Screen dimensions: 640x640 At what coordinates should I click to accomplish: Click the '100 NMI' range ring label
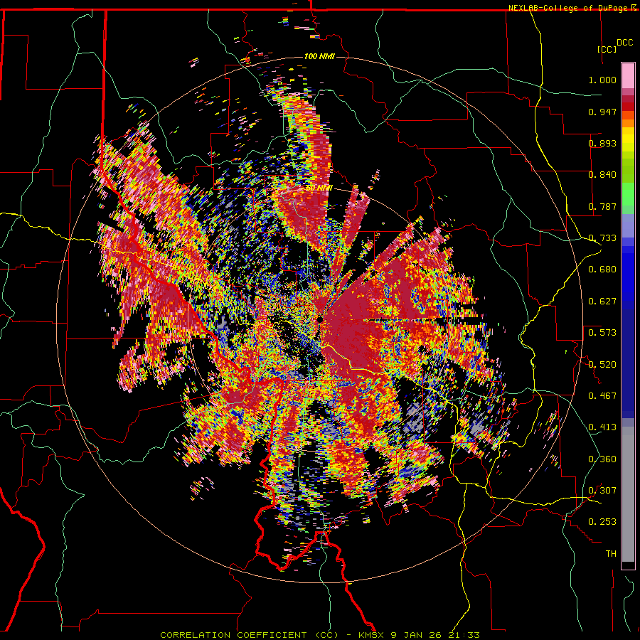[x=319, y=56]
